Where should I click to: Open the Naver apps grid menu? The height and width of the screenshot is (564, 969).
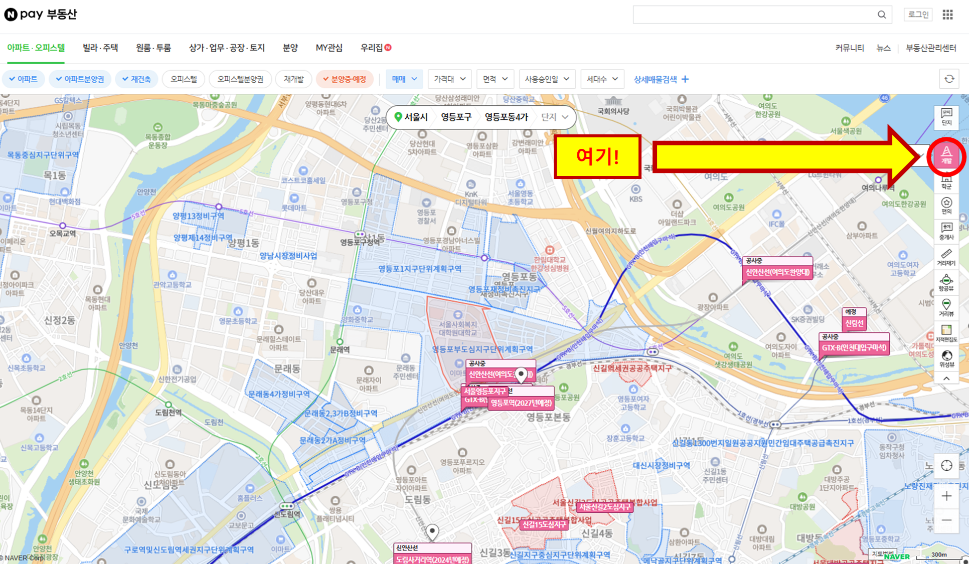(x=947, y=15)
